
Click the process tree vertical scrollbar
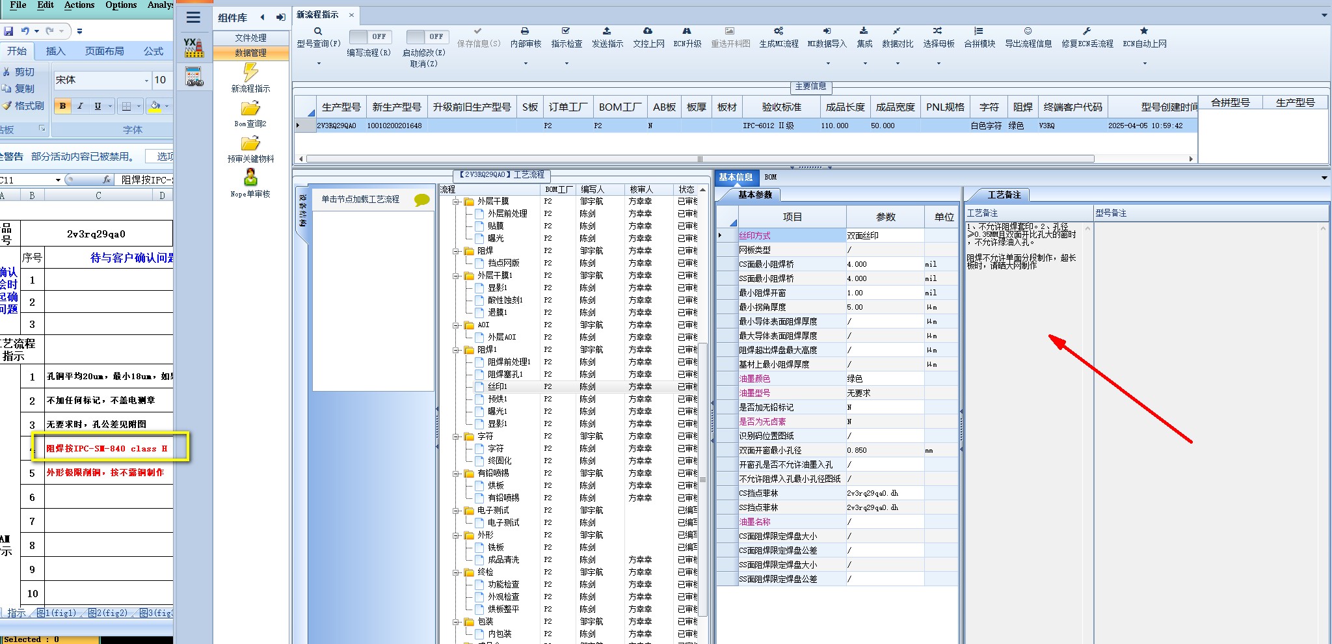[x=702, y=479]
